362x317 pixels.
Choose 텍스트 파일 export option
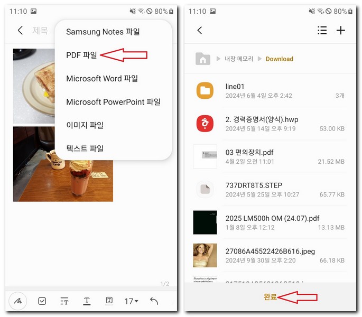(x=85, y=148)
